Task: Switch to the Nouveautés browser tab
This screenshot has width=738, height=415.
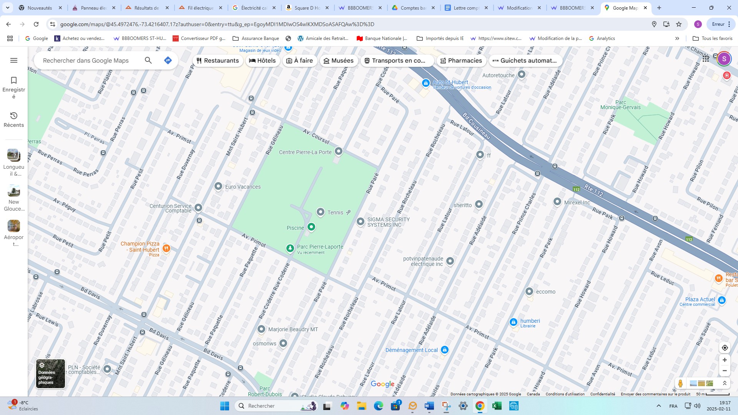Action: 40,8
